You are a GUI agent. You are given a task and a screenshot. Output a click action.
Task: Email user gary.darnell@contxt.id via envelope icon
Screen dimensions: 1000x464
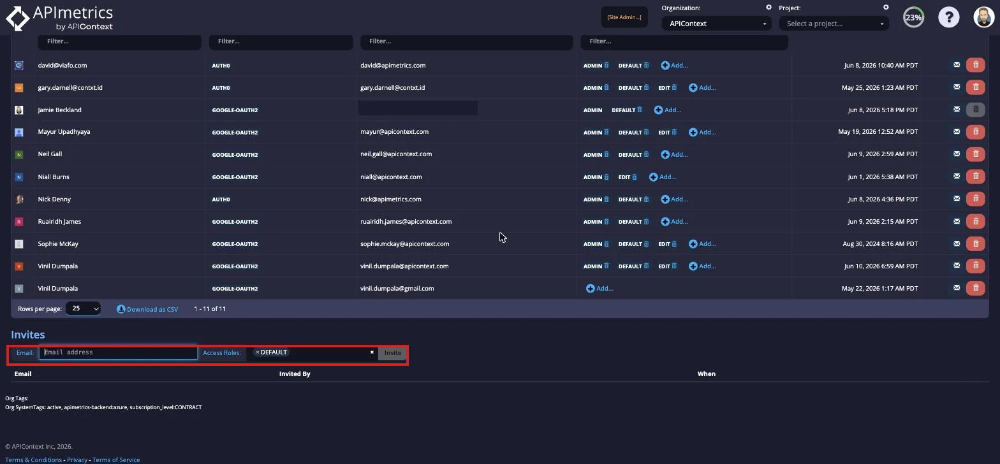(x=956, y=87)
